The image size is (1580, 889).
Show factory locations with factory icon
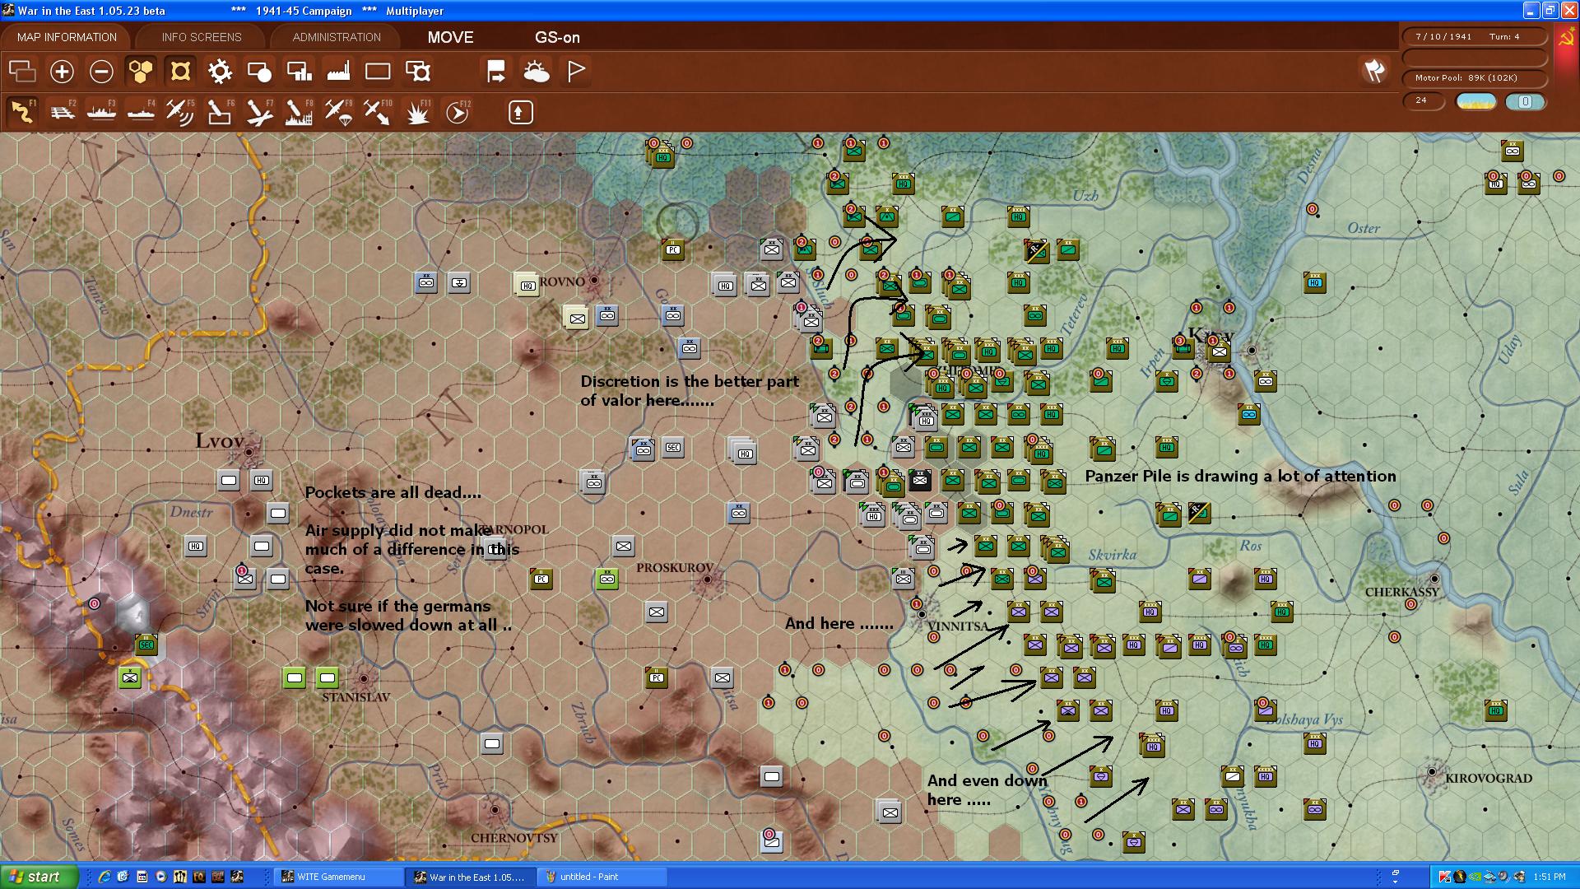pos(338,72)
